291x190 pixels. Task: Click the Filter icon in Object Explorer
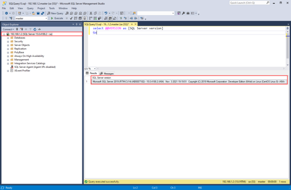[x=30, y=29]
